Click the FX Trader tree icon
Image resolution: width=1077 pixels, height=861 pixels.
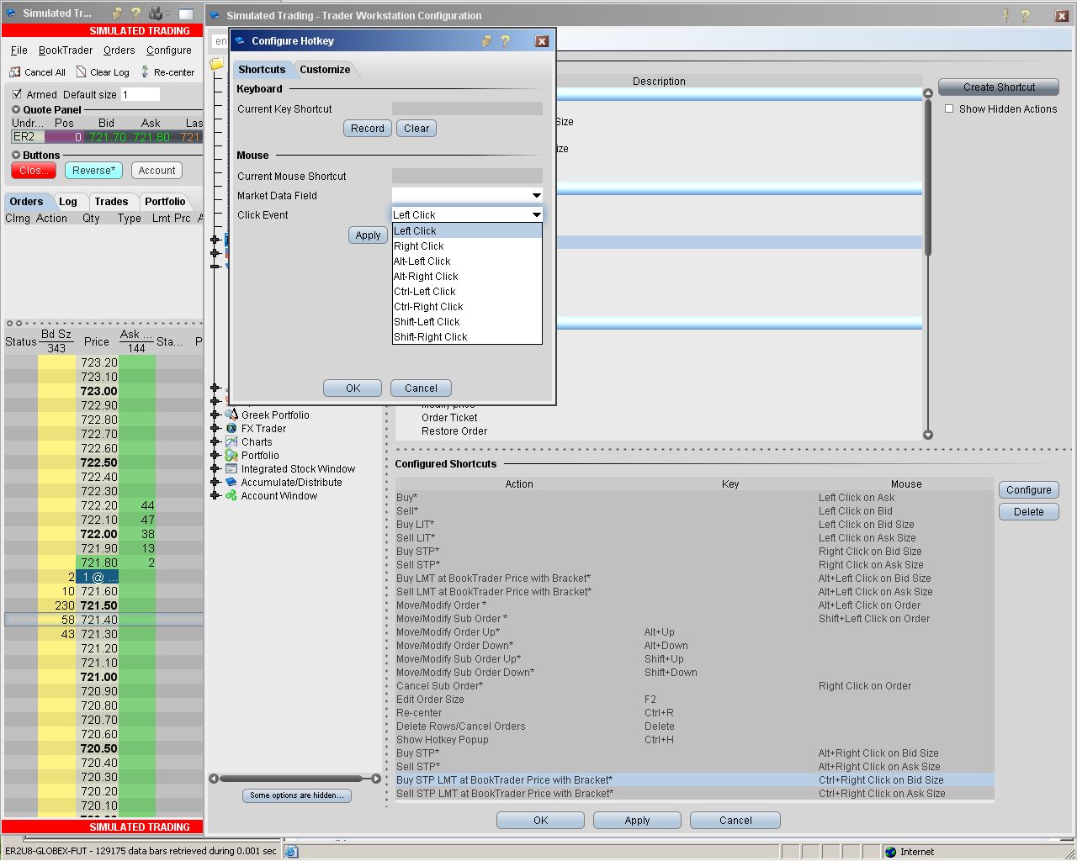[x=231, y=429]
